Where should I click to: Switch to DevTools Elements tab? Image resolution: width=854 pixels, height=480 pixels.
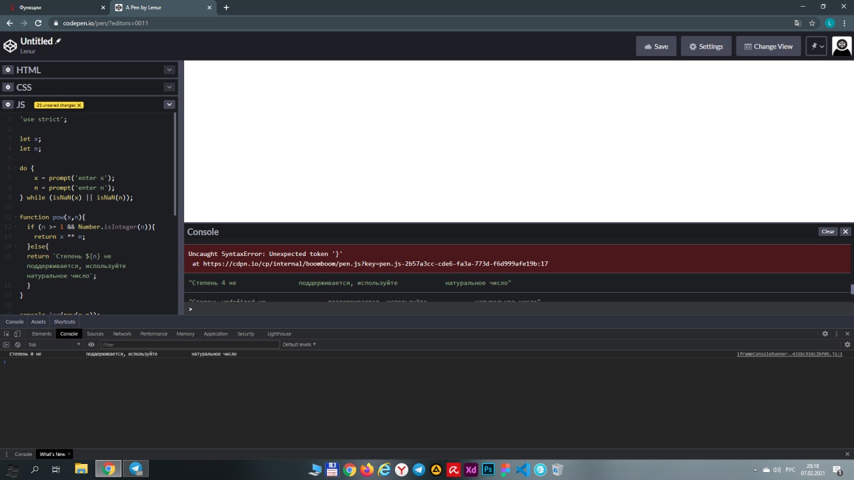tap(41, 333)
